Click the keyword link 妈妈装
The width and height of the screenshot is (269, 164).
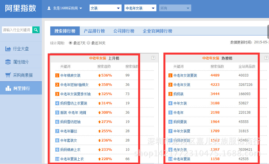[178, 94]
